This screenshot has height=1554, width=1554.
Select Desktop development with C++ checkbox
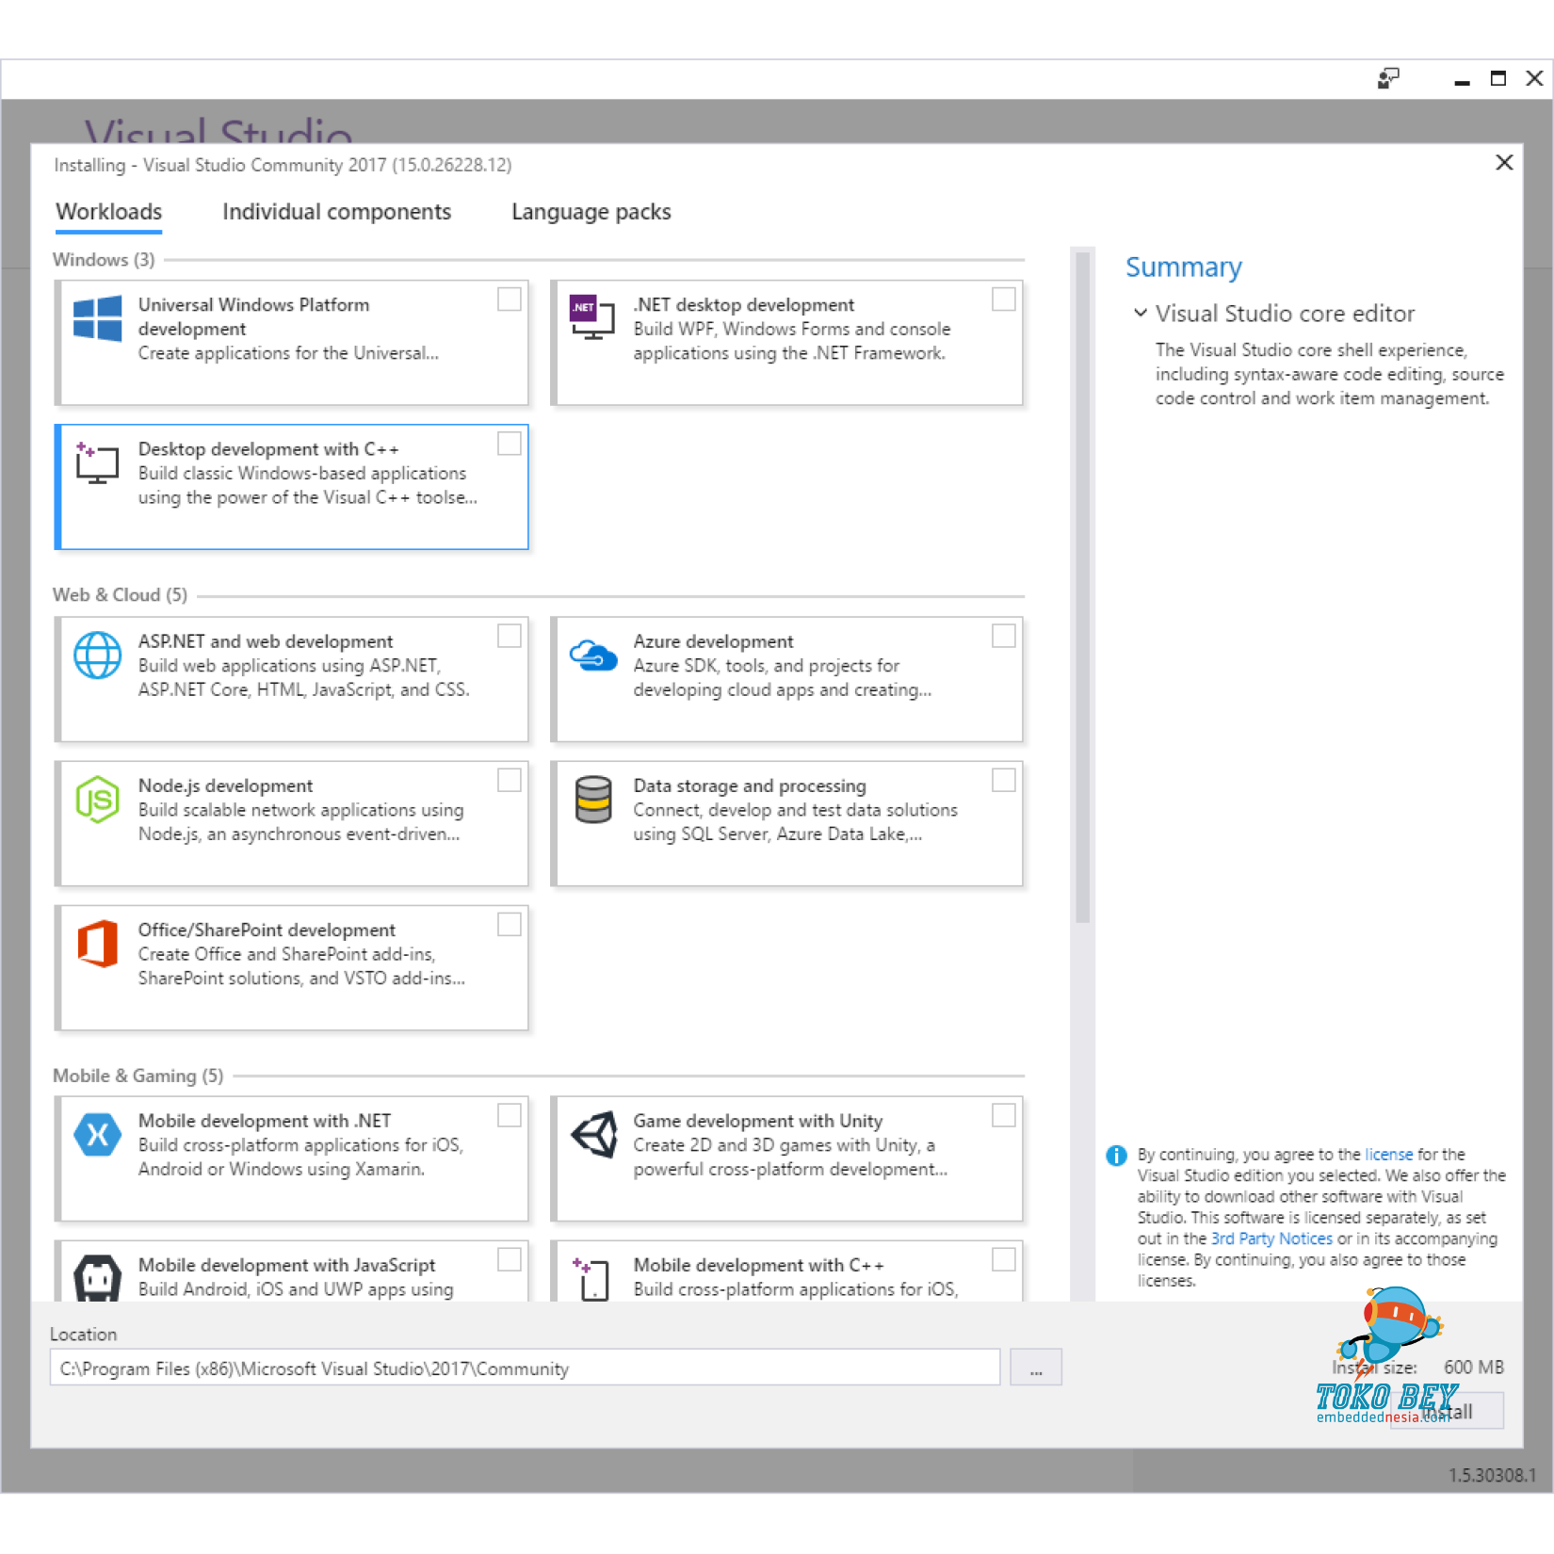pos(510,444)
